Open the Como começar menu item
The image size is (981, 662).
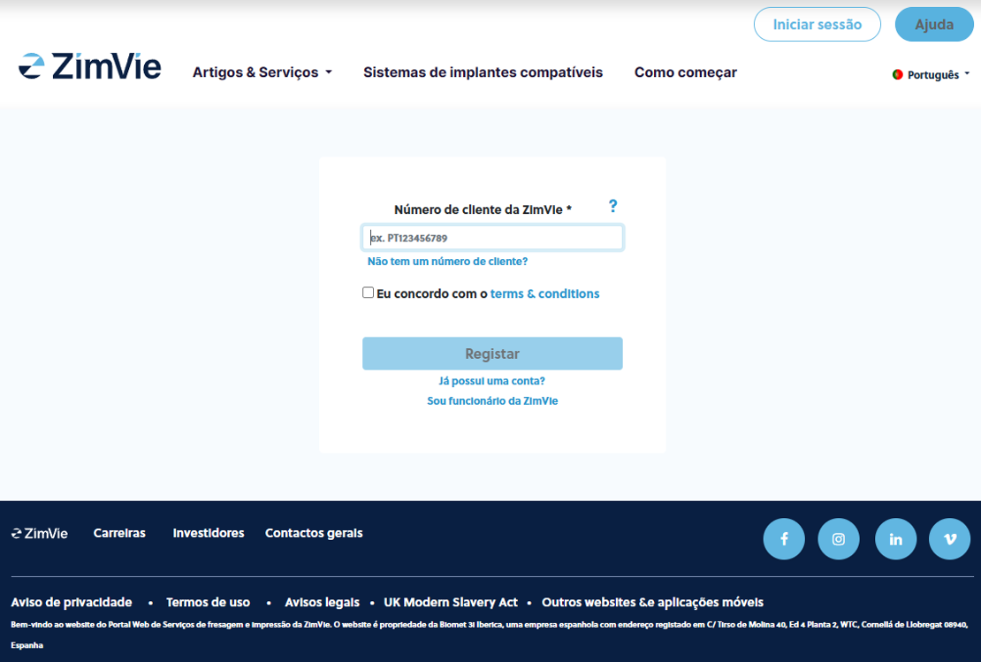685,72
